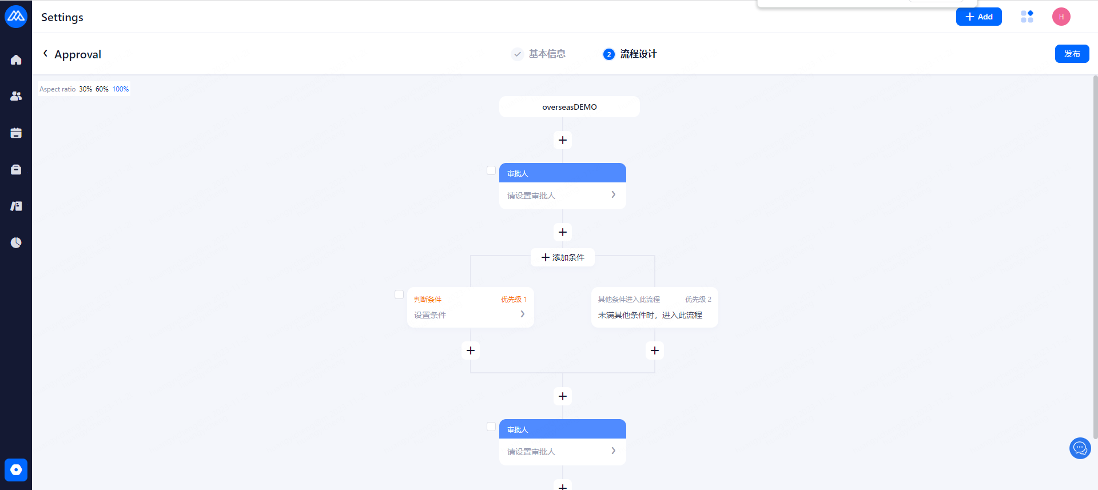Open the settings icon at the sidebar bottom
The image size is (1098, 490).
click(16, 469)
